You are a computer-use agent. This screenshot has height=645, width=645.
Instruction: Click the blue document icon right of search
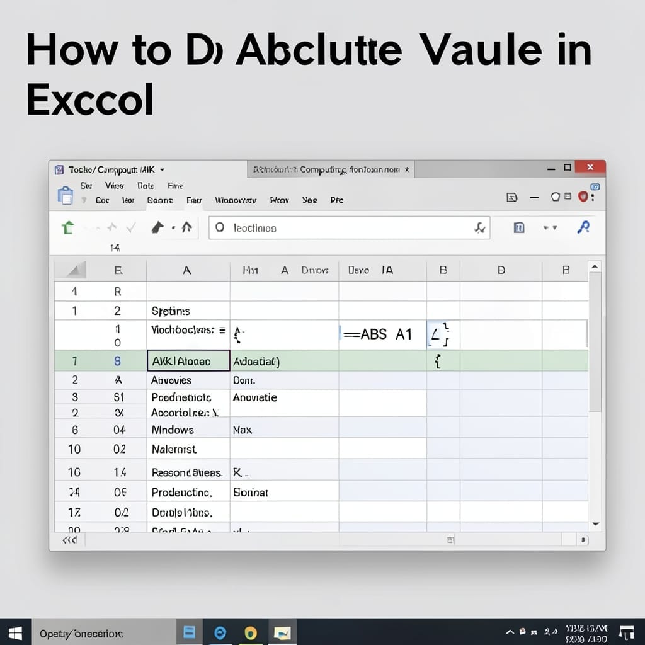(x=519, y=227)
